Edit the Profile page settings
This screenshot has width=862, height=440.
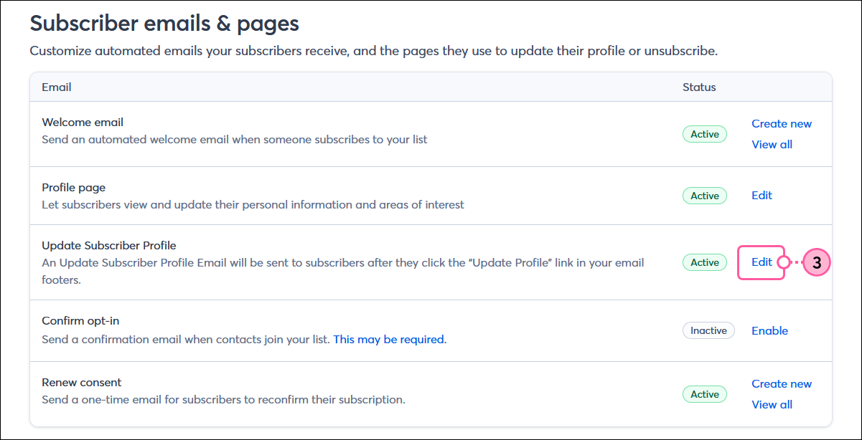pyautogui.click(x=761, y=195)
